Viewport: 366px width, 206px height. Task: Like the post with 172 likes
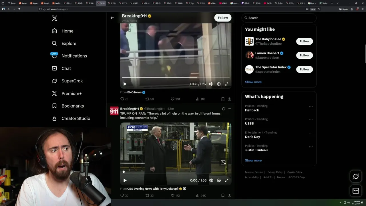click(x=175, y=195)
